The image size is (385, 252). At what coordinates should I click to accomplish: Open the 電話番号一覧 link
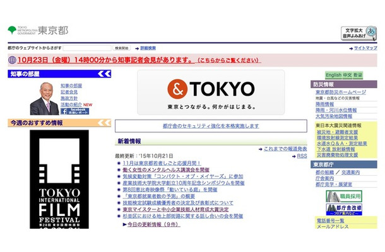[330, 220]
